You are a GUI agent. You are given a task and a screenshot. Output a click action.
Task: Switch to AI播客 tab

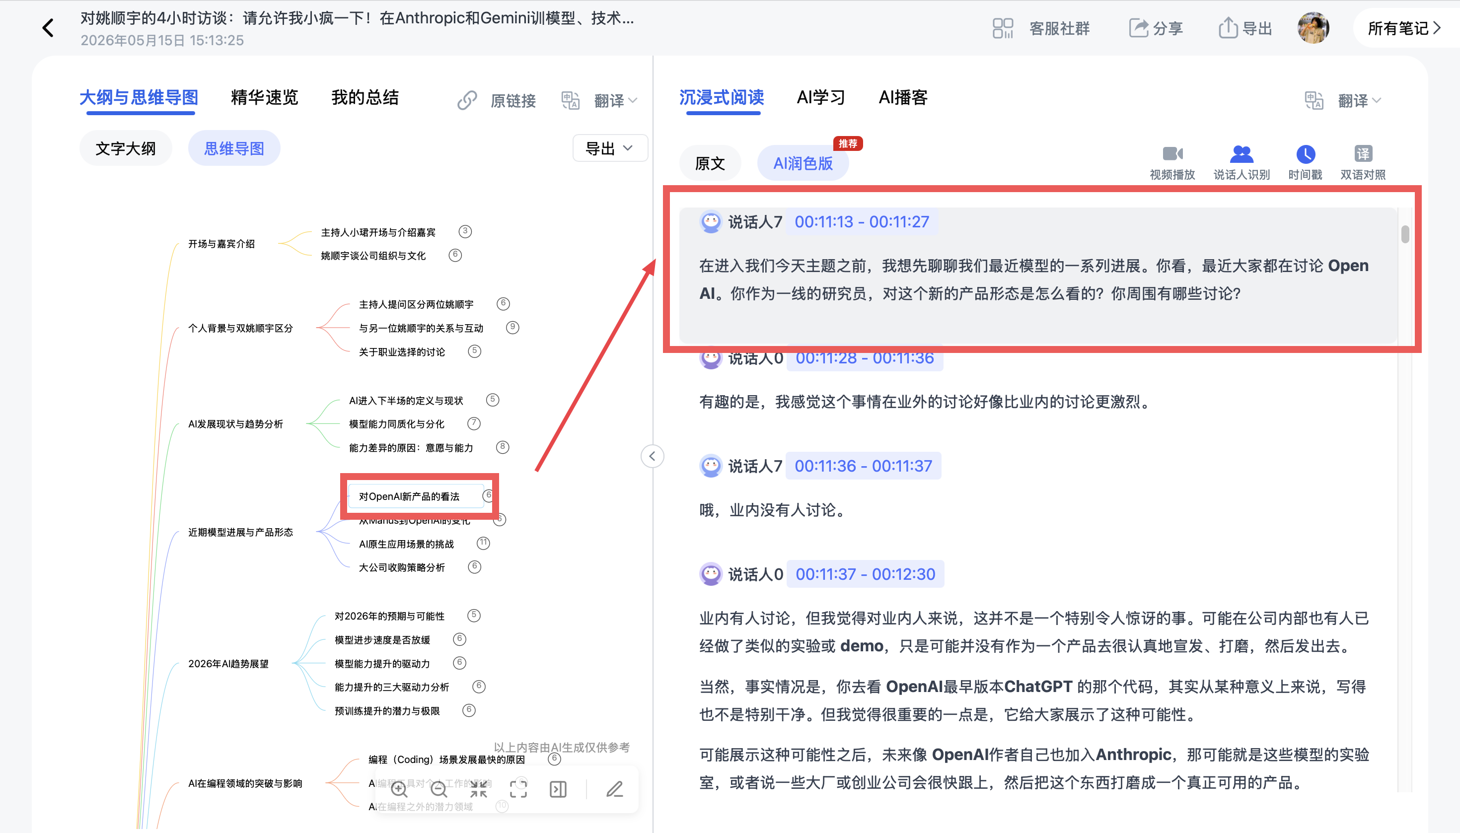coord(903,97)
